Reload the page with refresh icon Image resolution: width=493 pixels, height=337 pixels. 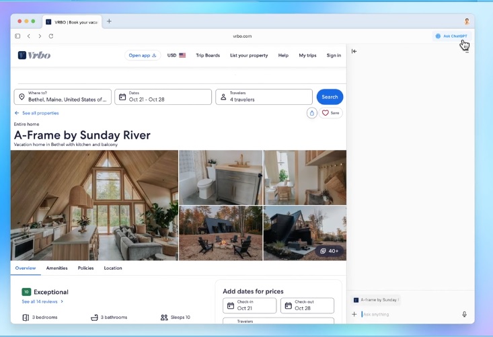point(51,36)
